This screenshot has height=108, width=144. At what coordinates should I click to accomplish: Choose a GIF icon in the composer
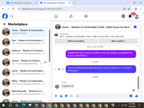click(71, 96)
